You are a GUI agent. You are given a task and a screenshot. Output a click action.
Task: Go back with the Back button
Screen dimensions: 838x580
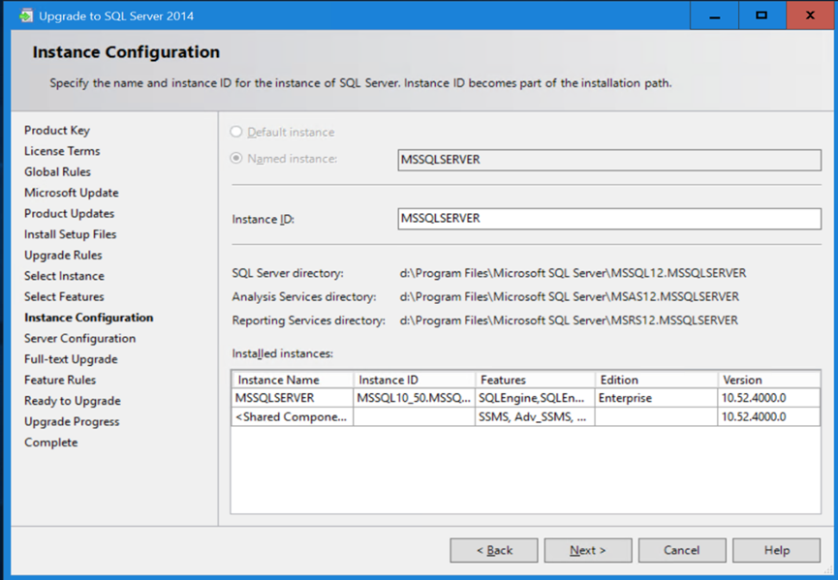coord(494,550)
